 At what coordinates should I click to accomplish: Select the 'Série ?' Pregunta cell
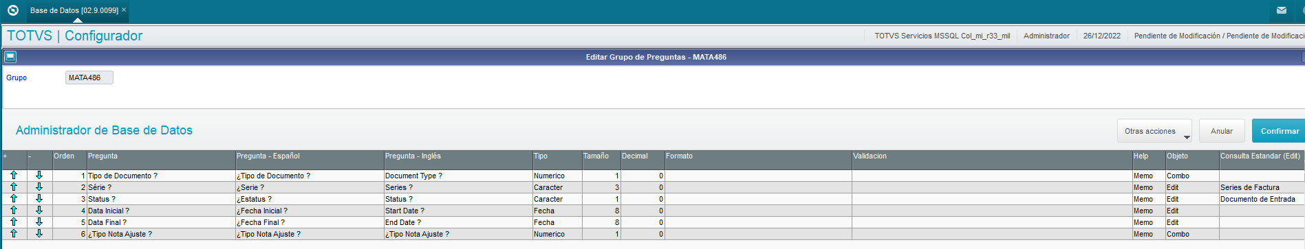pyautogui.click(x=161, y=187)
